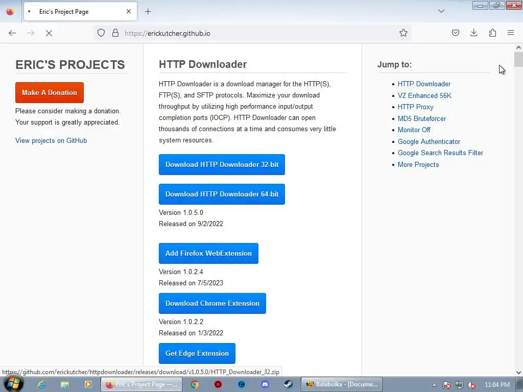523x392 pixels.
Task: Click the page scrollbar up arrow
Action: tap(518, 47)
